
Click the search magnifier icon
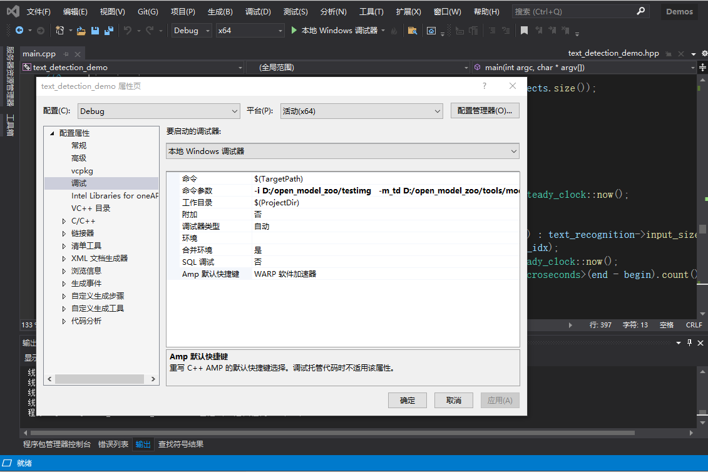(641, 11)
